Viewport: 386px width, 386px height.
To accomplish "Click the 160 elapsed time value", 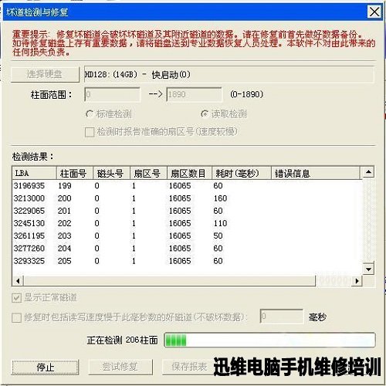I will pyautogui.click(x=220, y=198).
